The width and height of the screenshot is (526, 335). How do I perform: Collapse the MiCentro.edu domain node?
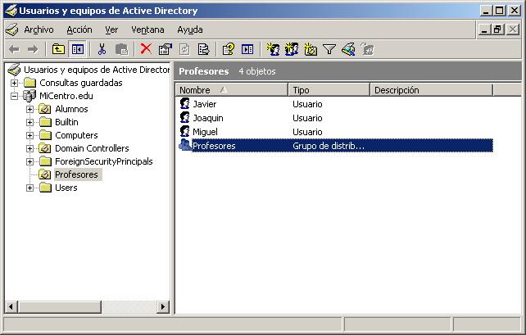pos(15,96)
